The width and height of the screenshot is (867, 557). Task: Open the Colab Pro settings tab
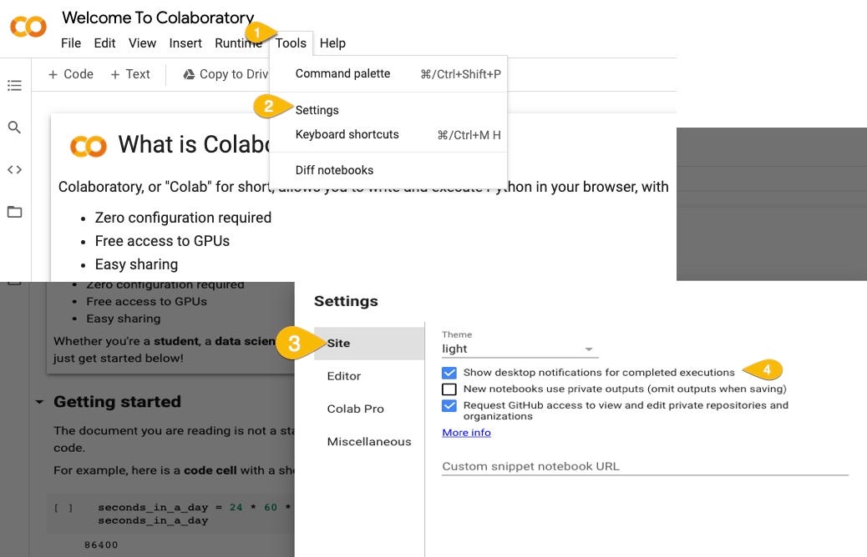tap(355, 409)
